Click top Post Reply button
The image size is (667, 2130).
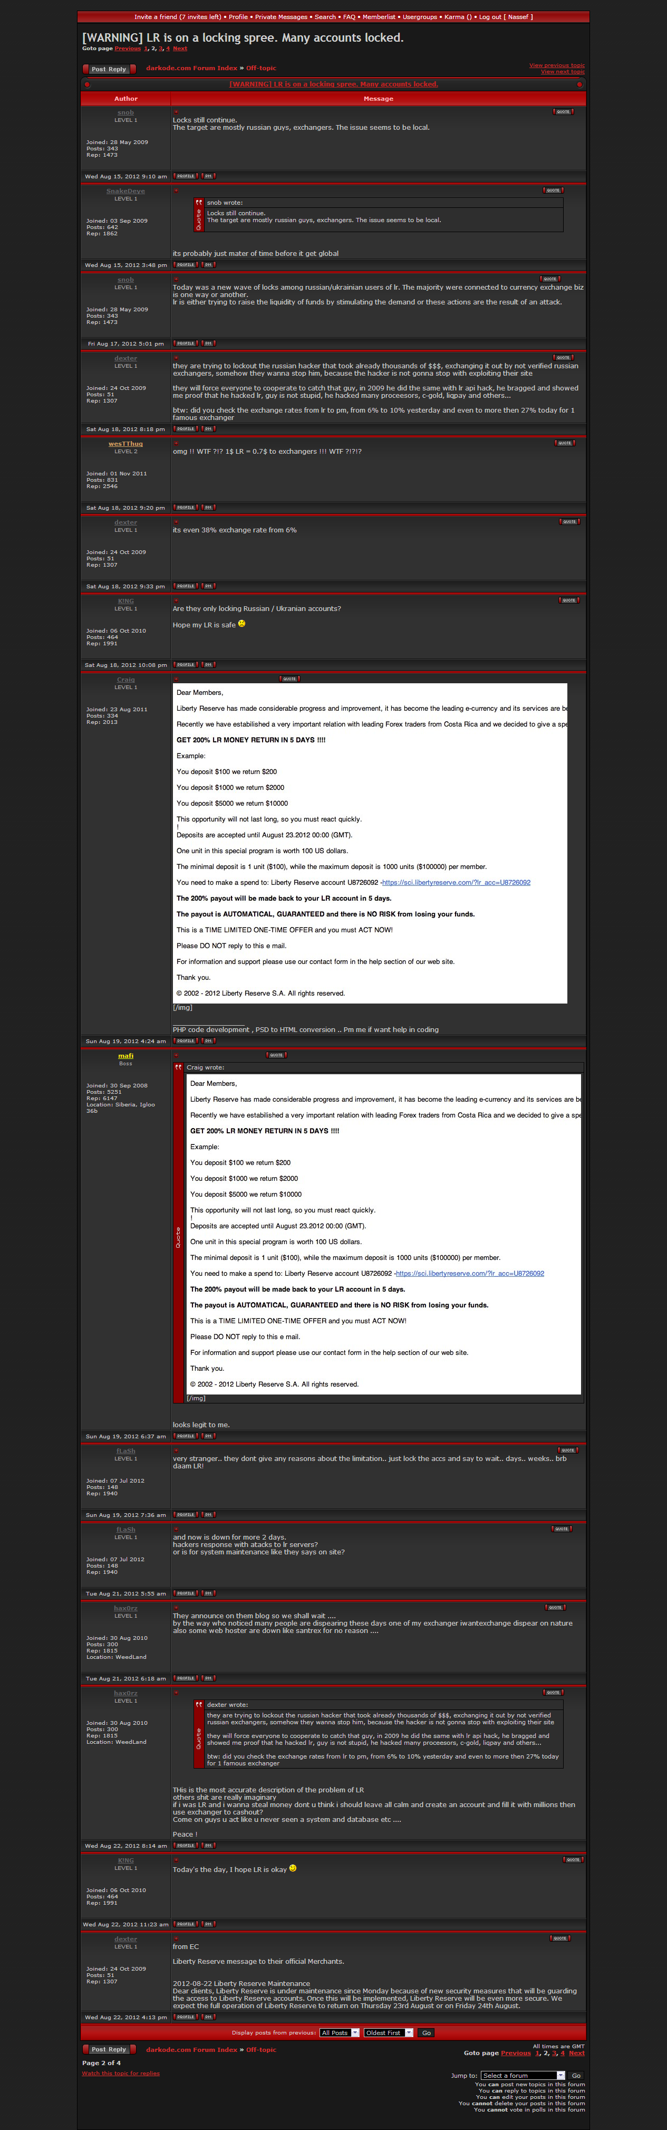click(109, 70)
